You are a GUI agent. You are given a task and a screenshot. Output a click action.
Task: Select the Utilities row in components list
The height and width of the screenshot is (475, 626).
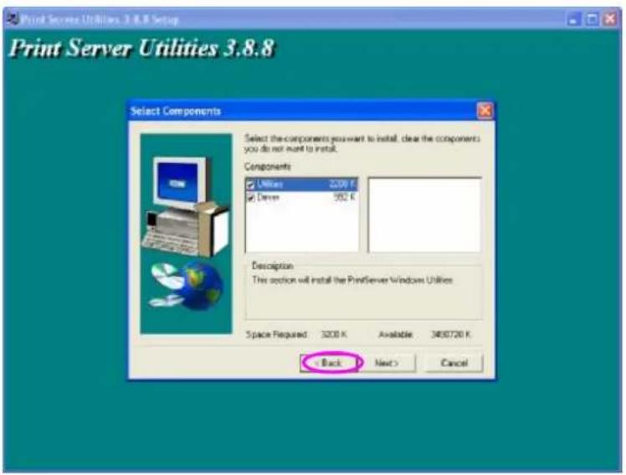point(301,184)
